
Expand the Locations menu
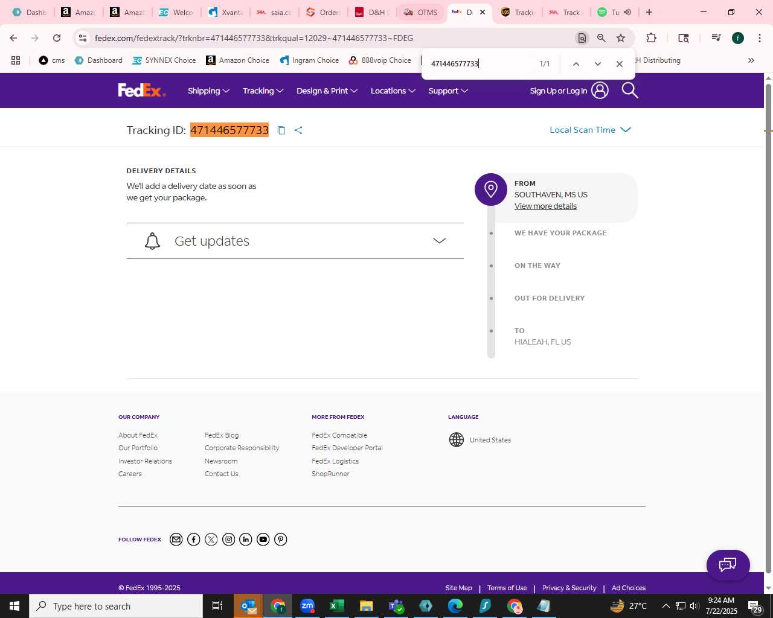click(x=393, y=91)
